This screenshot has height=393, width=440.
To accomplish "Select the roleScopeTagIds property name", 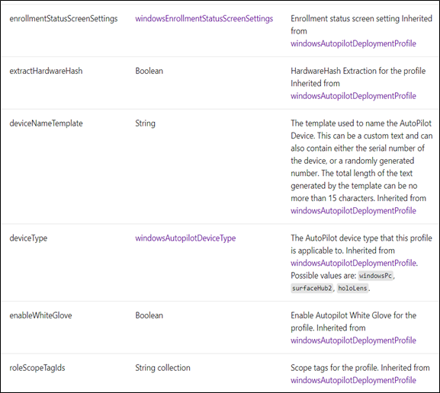I will tap(37, 368).
